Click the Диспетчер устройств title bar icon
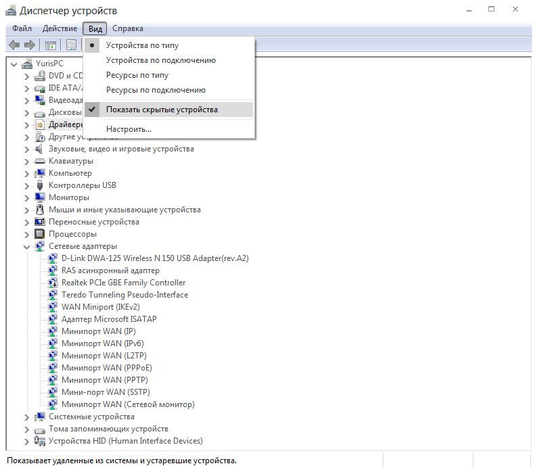The image size is (535, 470). point(11,11)
